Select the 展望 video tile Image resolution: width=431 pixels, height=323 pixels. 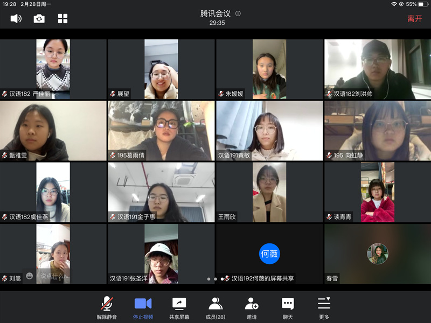[x=161, y=69]
